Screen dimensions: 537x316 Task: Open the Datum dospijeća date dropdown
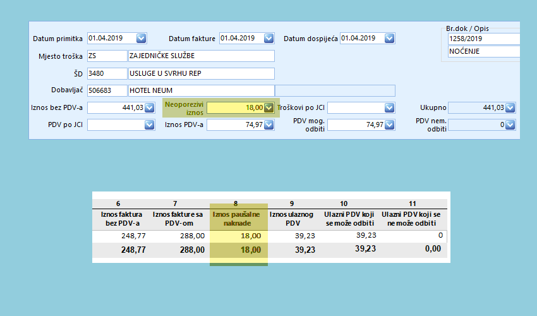pyautogui.click(x=389, y=38)
